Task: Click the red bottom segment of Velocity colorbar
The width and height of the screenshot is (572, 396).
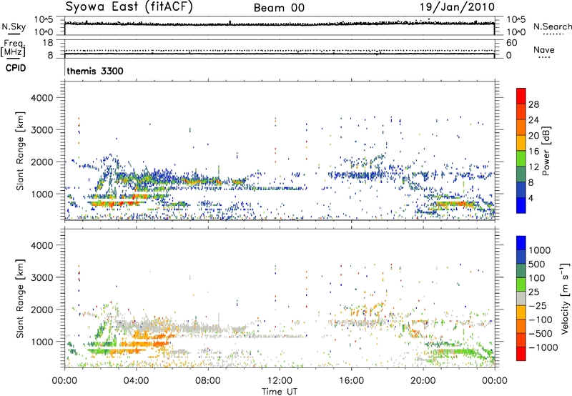Action: pos(521,354)
